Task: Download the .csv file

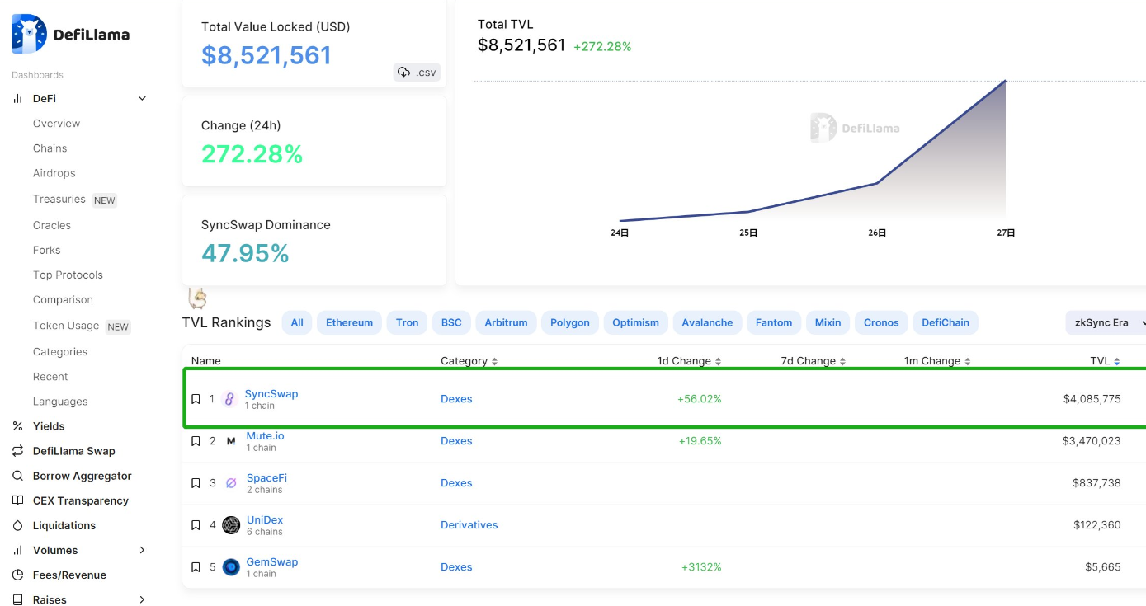Action: click(x=417, y=73)
